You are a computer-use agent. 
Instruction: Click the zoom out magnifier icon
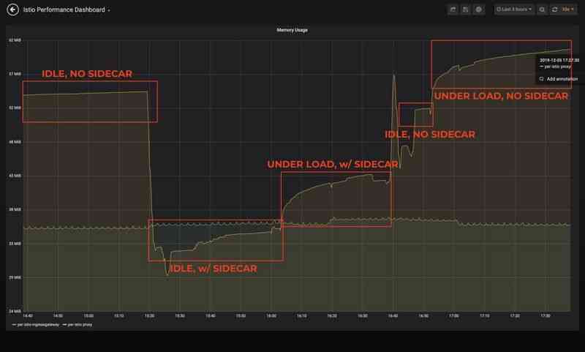(542, 10)
